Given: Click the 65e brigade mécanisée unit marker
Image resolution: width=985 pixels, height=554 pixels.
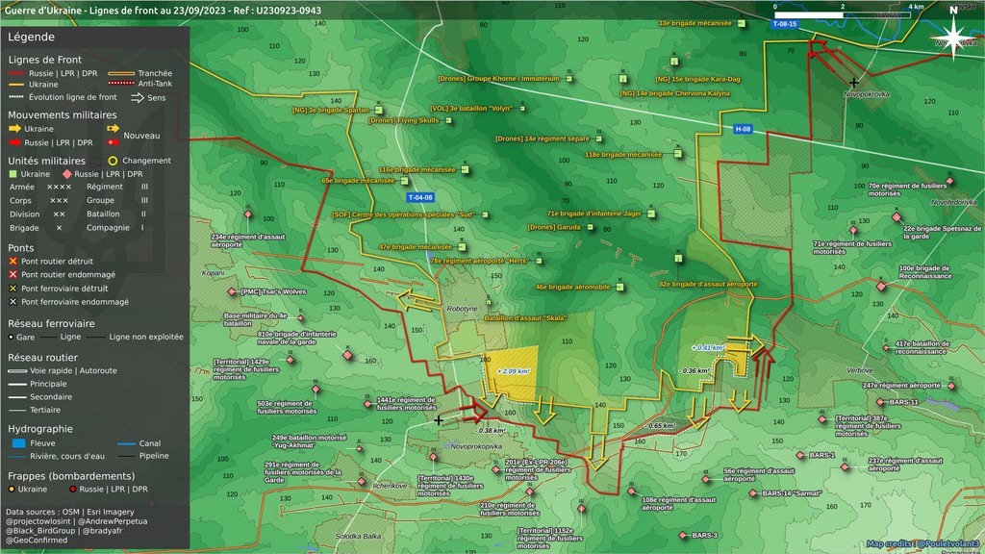Looking at the screenshot, I should point(405,181).
